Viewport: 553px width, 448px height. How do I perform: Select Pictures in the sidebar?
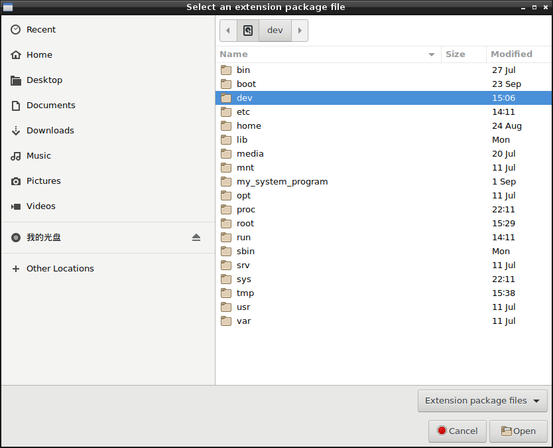[108, 181]
